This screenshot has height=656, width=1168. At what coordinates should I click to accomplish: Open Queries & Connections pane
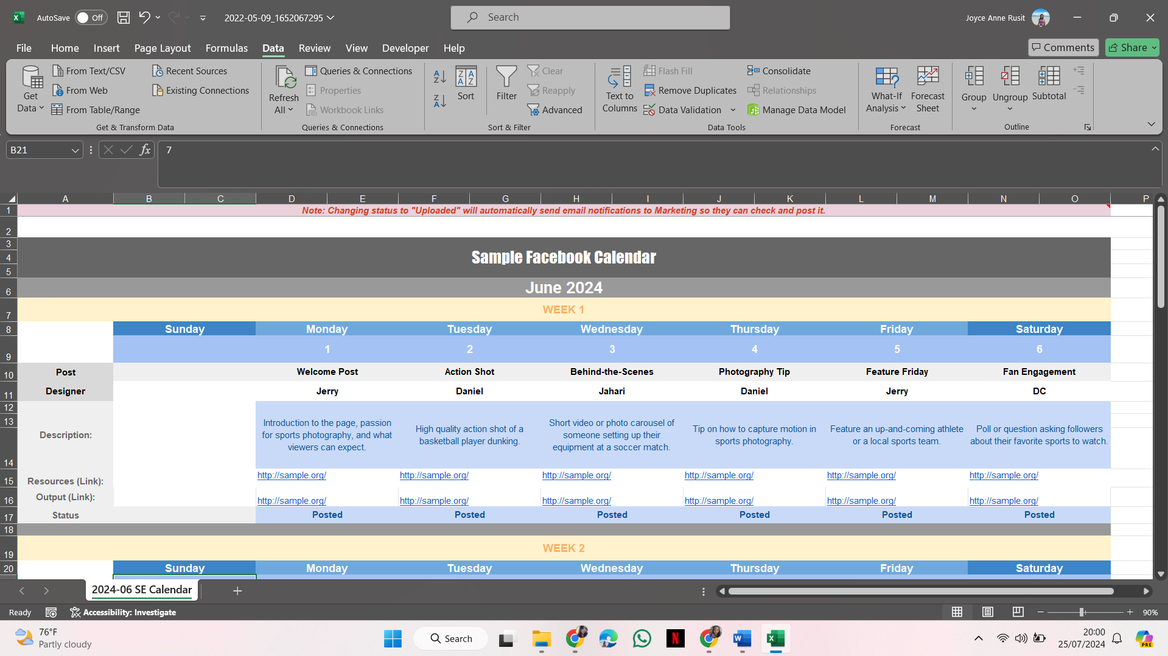point(358,71)
